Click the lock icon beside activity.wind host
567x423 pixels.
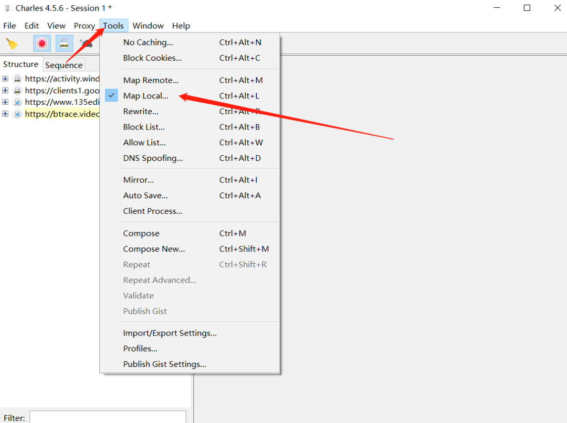coord(17,79)
